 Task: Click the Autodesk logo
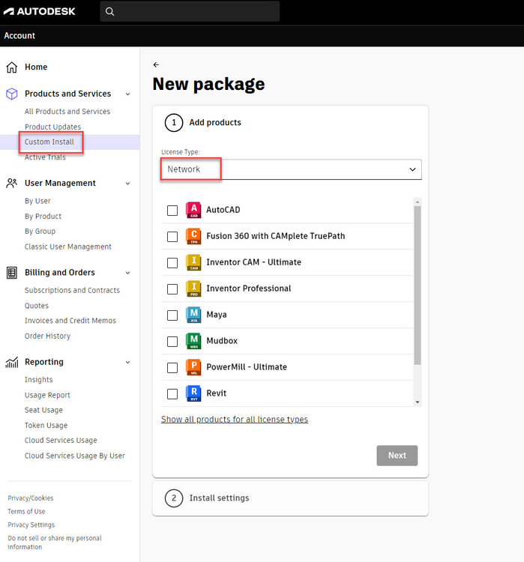pos(40,11)
